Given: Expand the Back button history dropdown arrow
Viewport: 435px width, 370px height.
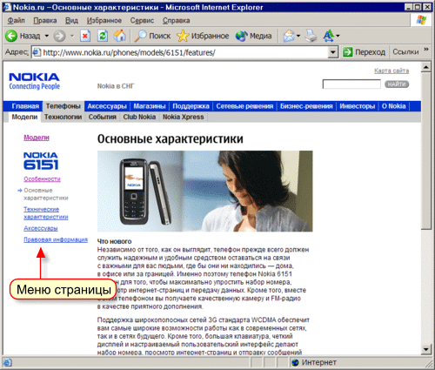Looking at the screenshot, I should coord(46,36).
